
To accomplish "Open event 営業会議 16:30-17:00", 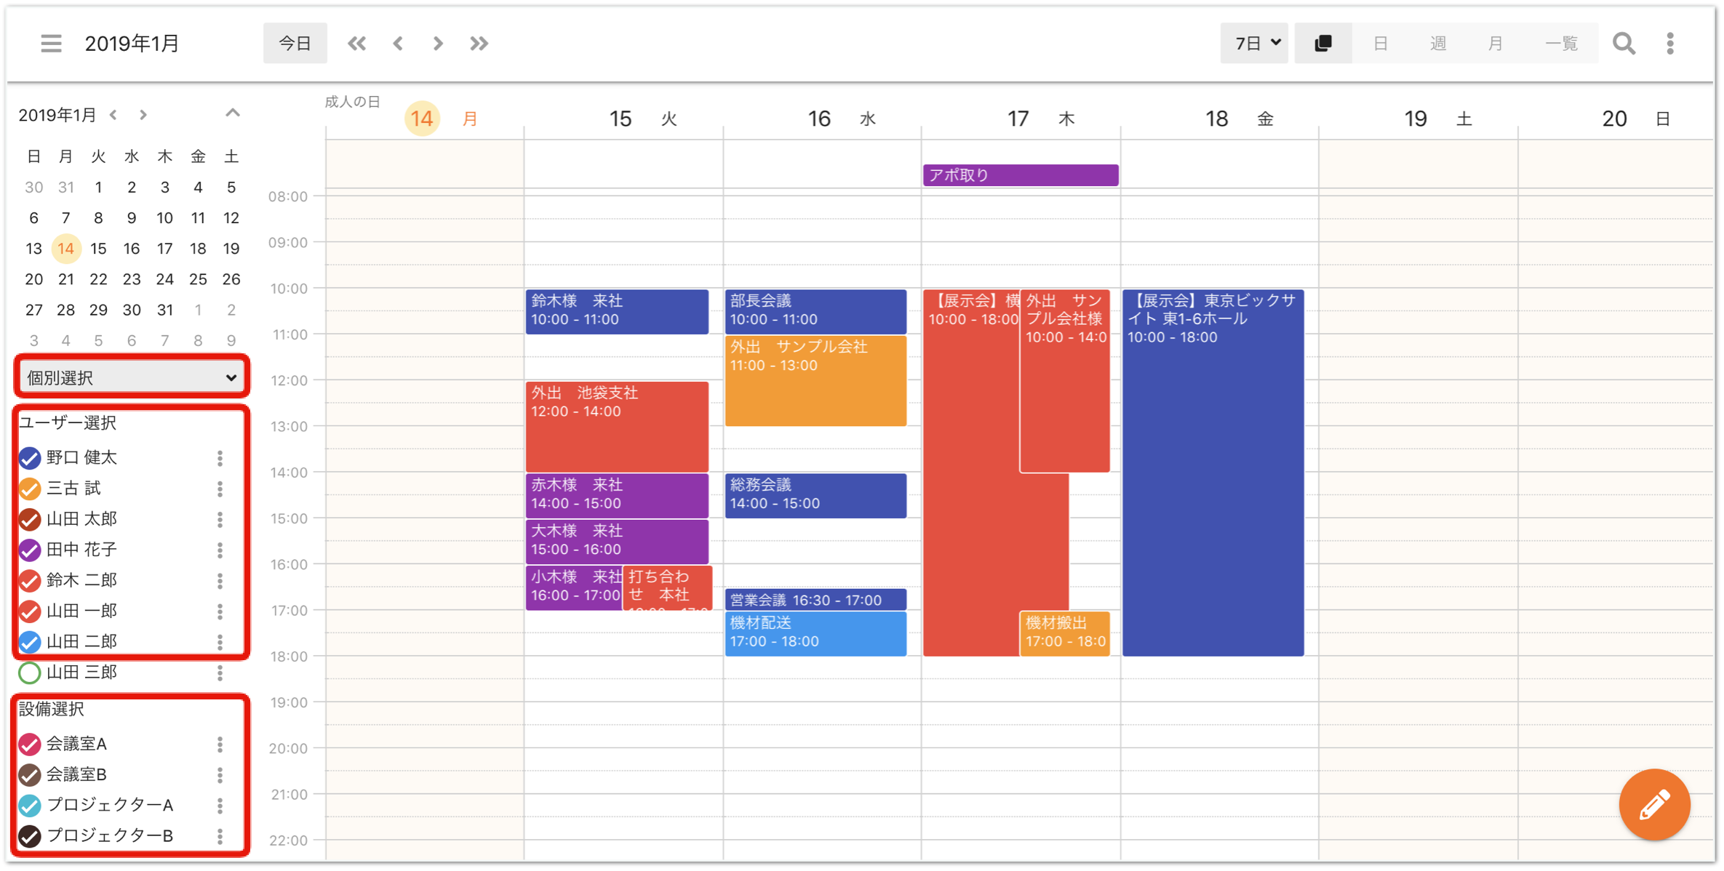I will (x=815, y=600).
